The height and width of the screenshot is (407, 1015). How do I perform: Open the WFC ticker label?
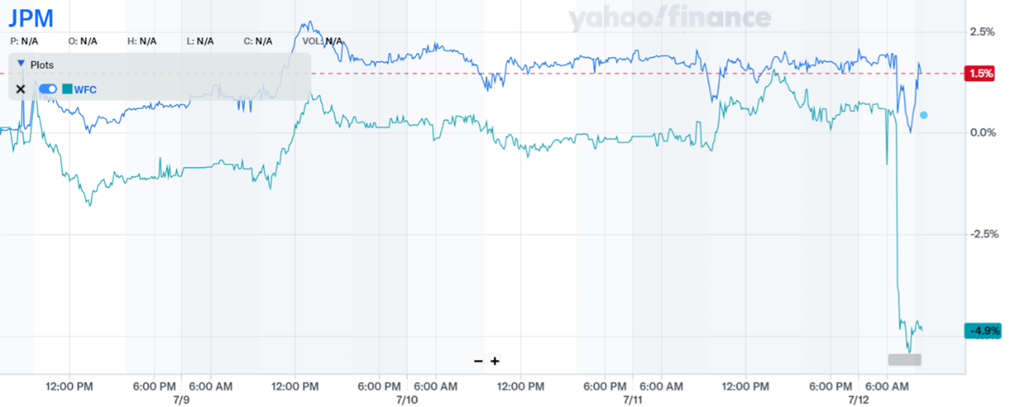click(x=85, y=89)
